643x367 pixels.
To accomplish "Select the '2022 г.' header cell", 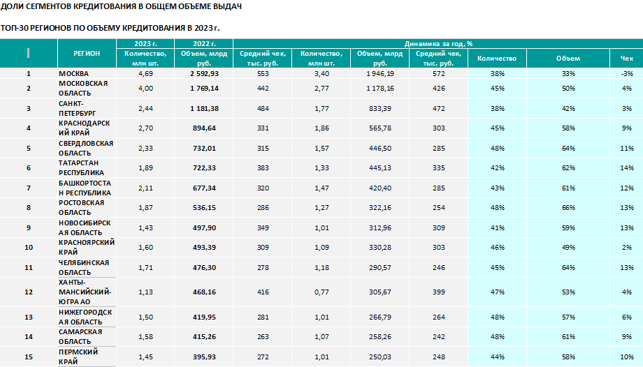I will [x=204, y=43].
